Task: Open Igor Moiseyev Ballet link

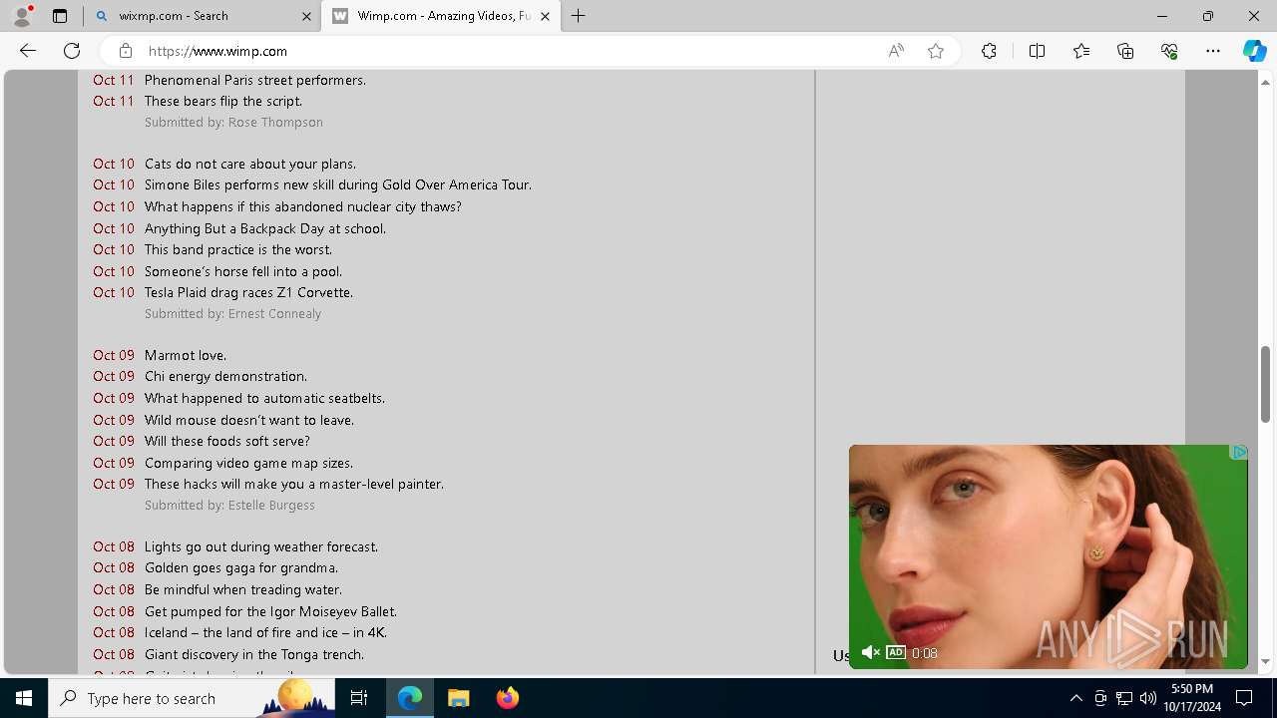Action: tap(270, 611)
